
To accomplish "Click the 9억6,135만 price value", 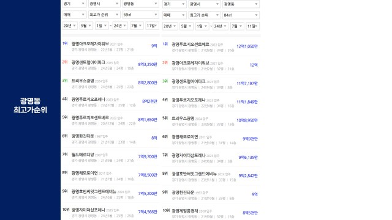I will 248,158.
